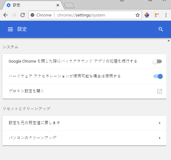Disable the hardware acceleration switch
The width and height of the screenshot is (171, 160).
pos(158,76)
